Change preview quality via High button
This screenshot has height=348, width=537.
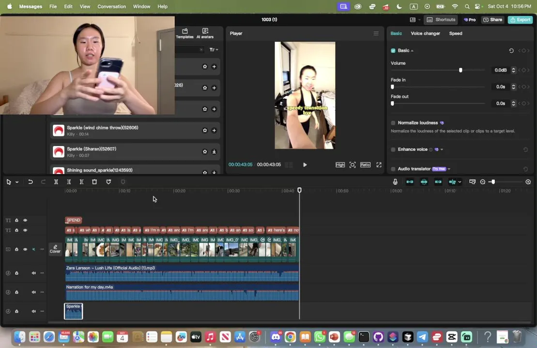tap(340, 165)
